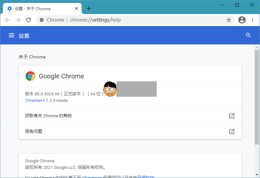
Task: Click the scrollbar down arrow
Action: (257, 175)
